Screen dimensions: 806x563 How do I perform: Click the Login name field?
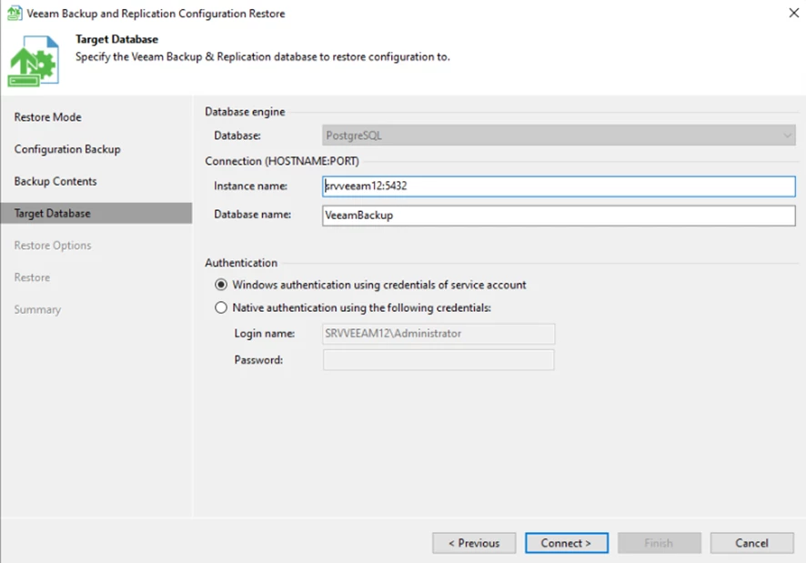pos(438,334)
